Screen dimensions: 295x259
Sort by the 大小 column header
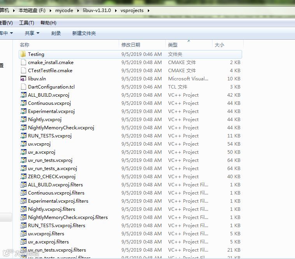click(219, 45)
